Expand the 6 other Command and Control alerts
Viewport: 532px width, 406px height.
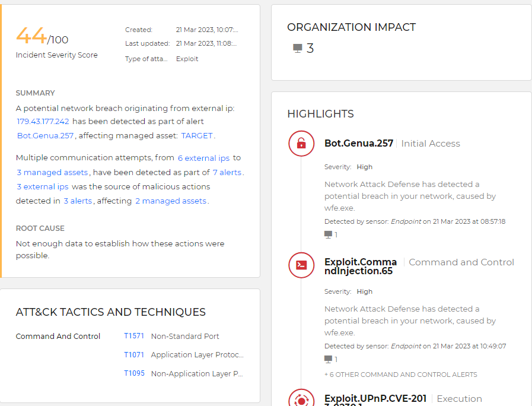pos(400,375)
